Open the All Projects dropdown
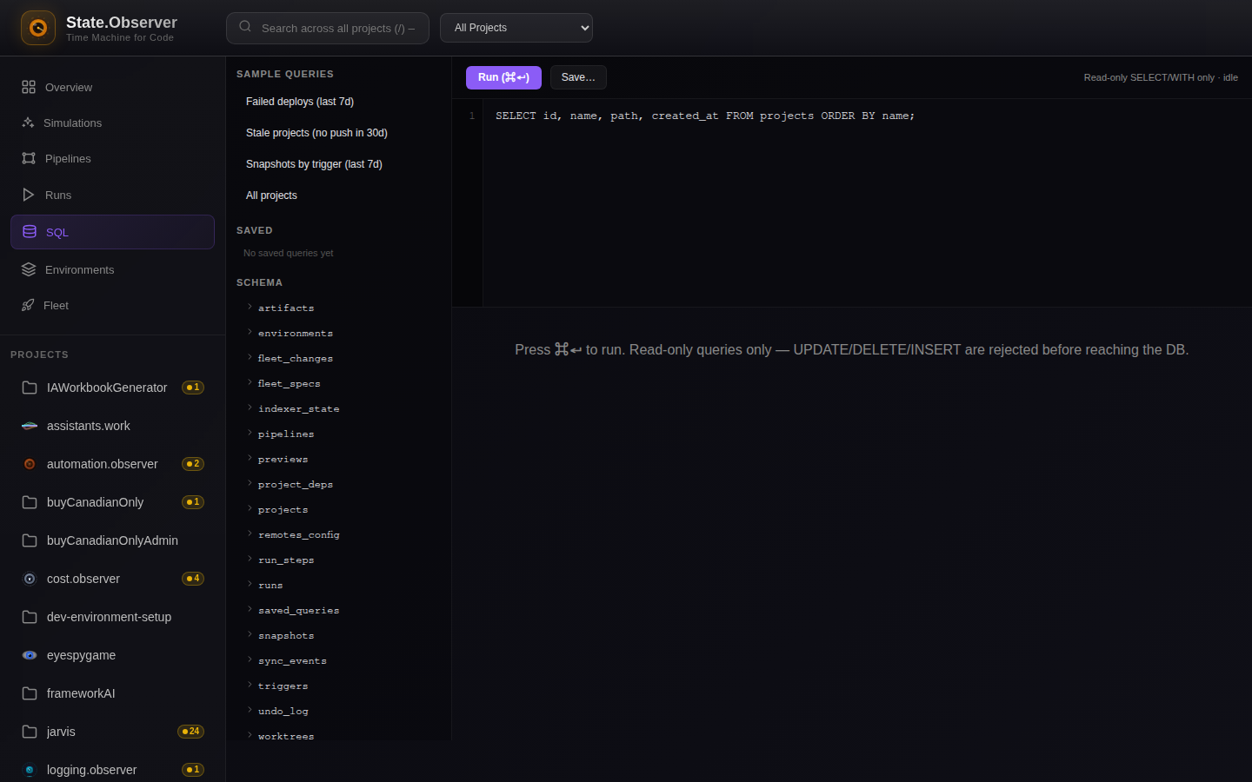The height and width of the screenshot is (782, 1252). [x=516, y=28]
